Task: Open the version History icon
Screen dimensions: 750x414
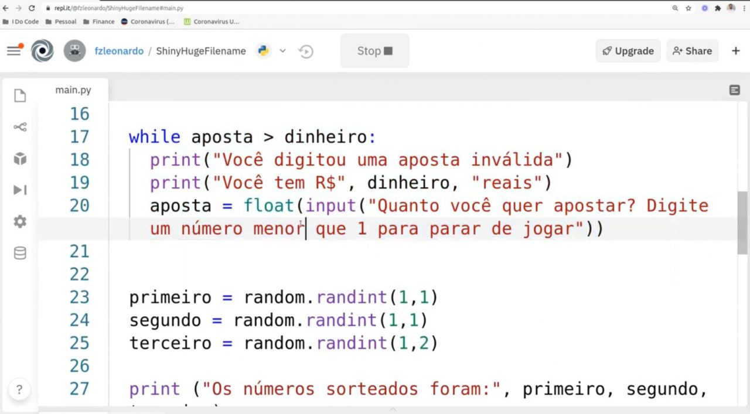Action: (305, 51)
